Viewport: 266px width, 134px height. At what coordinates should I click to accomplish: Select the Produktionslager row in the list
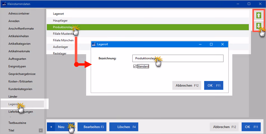point(148,27)
